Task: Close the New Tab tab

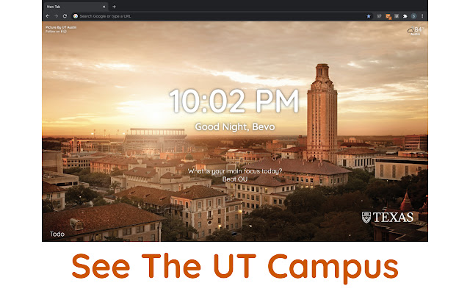Action: click(104, 7)
